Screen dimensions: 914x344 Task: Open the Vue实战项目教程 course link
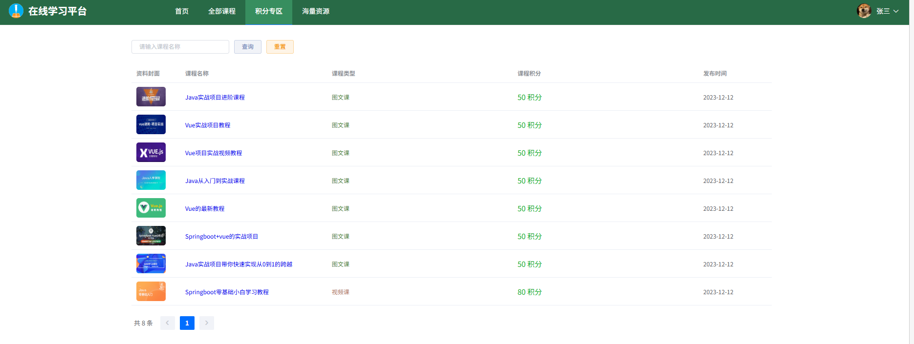(207, 125)
